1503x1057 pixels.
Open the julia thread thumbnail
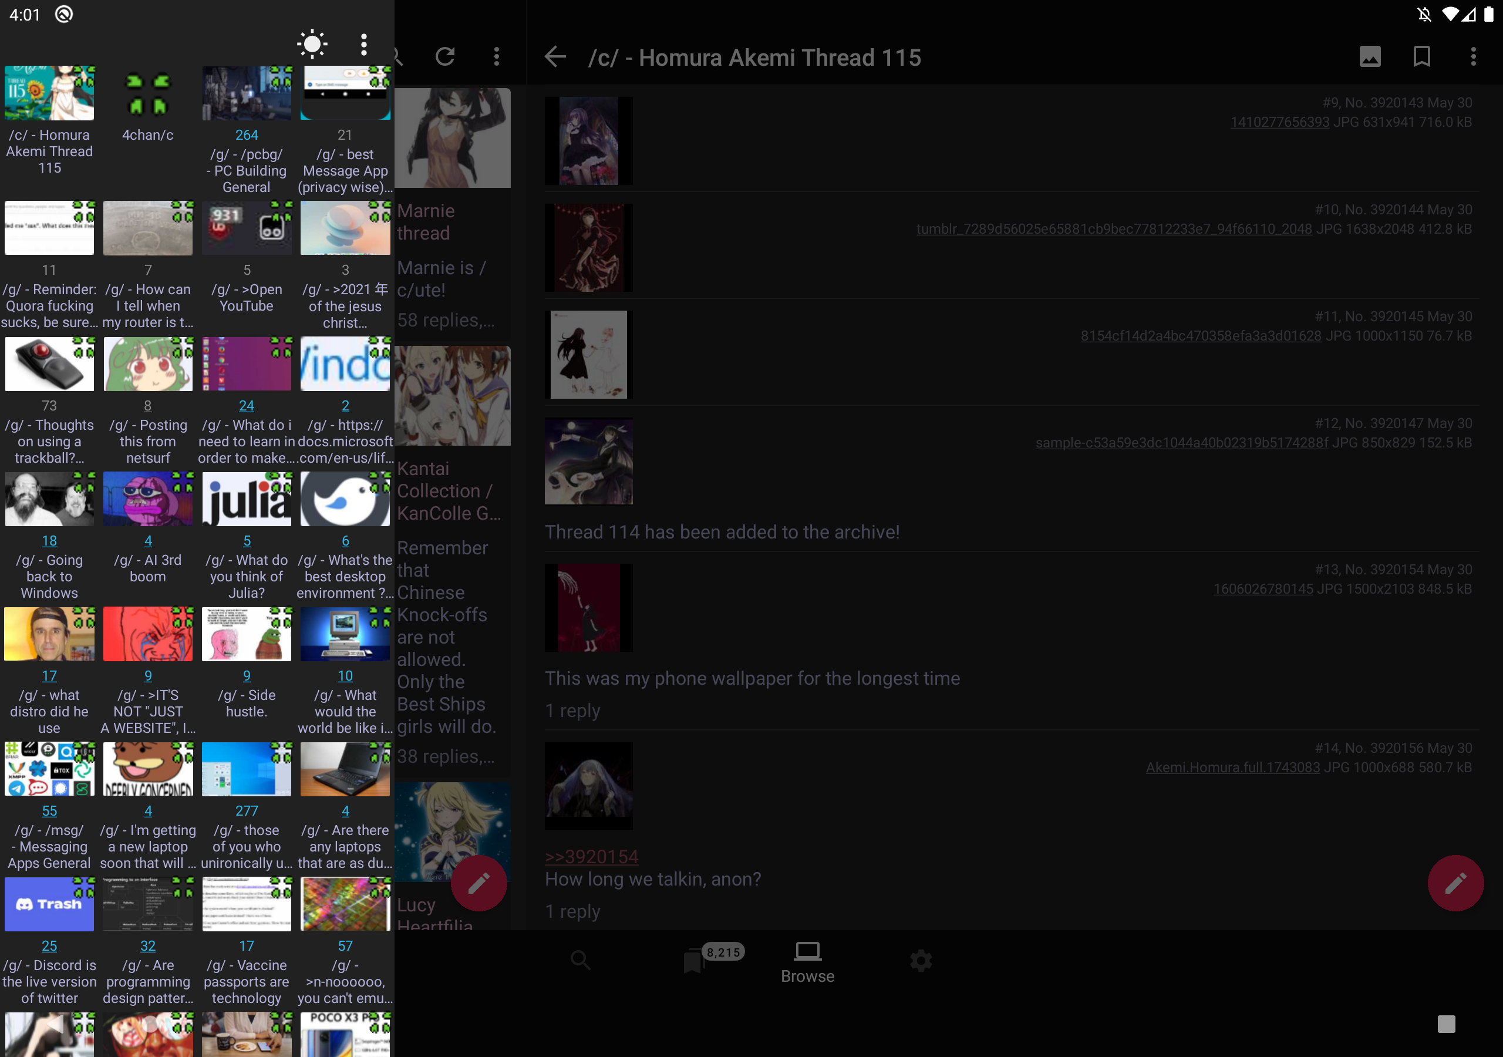click(246, 500)
